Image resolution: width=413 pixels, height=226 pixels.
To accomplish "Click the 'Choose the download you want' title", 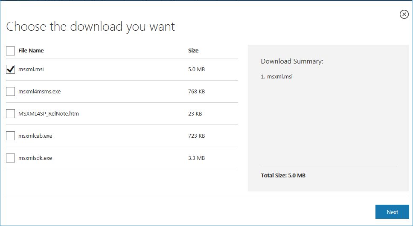I will click(x=90, y=27).
